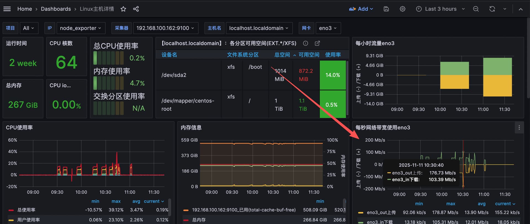Star this dashboard as favorite

click(x=123, y=9)
